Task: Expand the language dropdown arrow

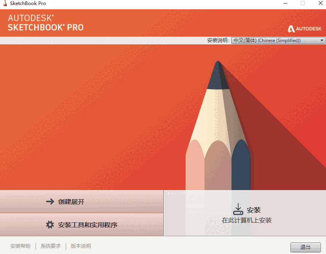Action: tap(322, 40)
